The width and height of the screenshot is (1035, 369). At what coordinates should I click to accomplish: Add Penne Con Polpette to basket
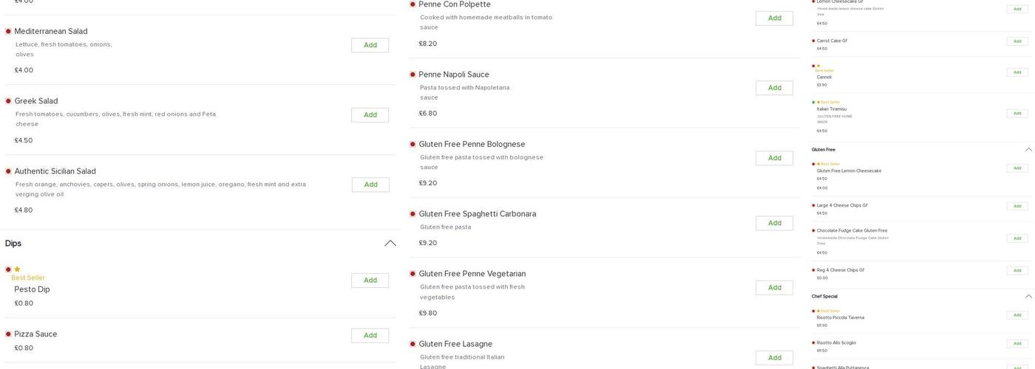[774, 18]
